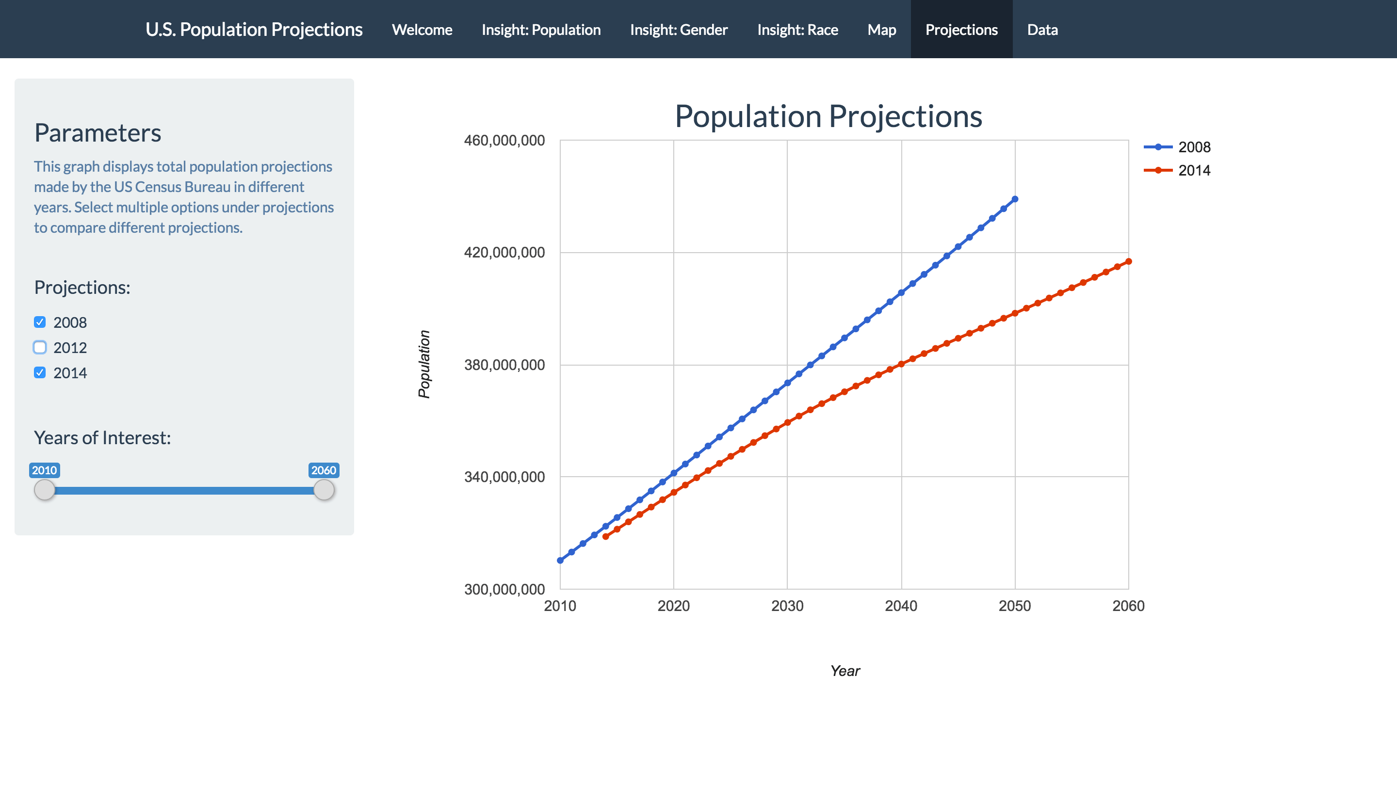Viewport: 1397px width, 804px height.
Task: Uncheck the 2008 projection checkbox
Action: [x=39, y=322]
